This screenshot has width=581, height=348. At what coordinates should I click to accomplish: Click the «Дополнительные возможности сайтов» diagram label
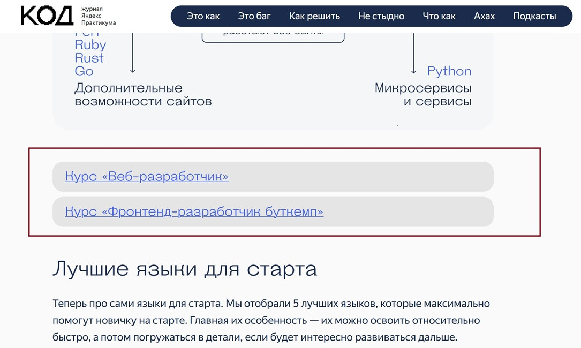point(143,95)
